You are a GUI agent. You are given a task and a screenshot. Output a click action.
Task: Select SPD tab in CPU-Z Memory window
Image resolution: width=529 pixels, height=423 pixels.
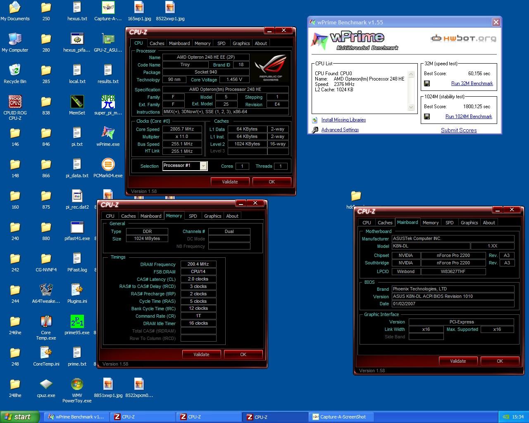click(193, 216)
